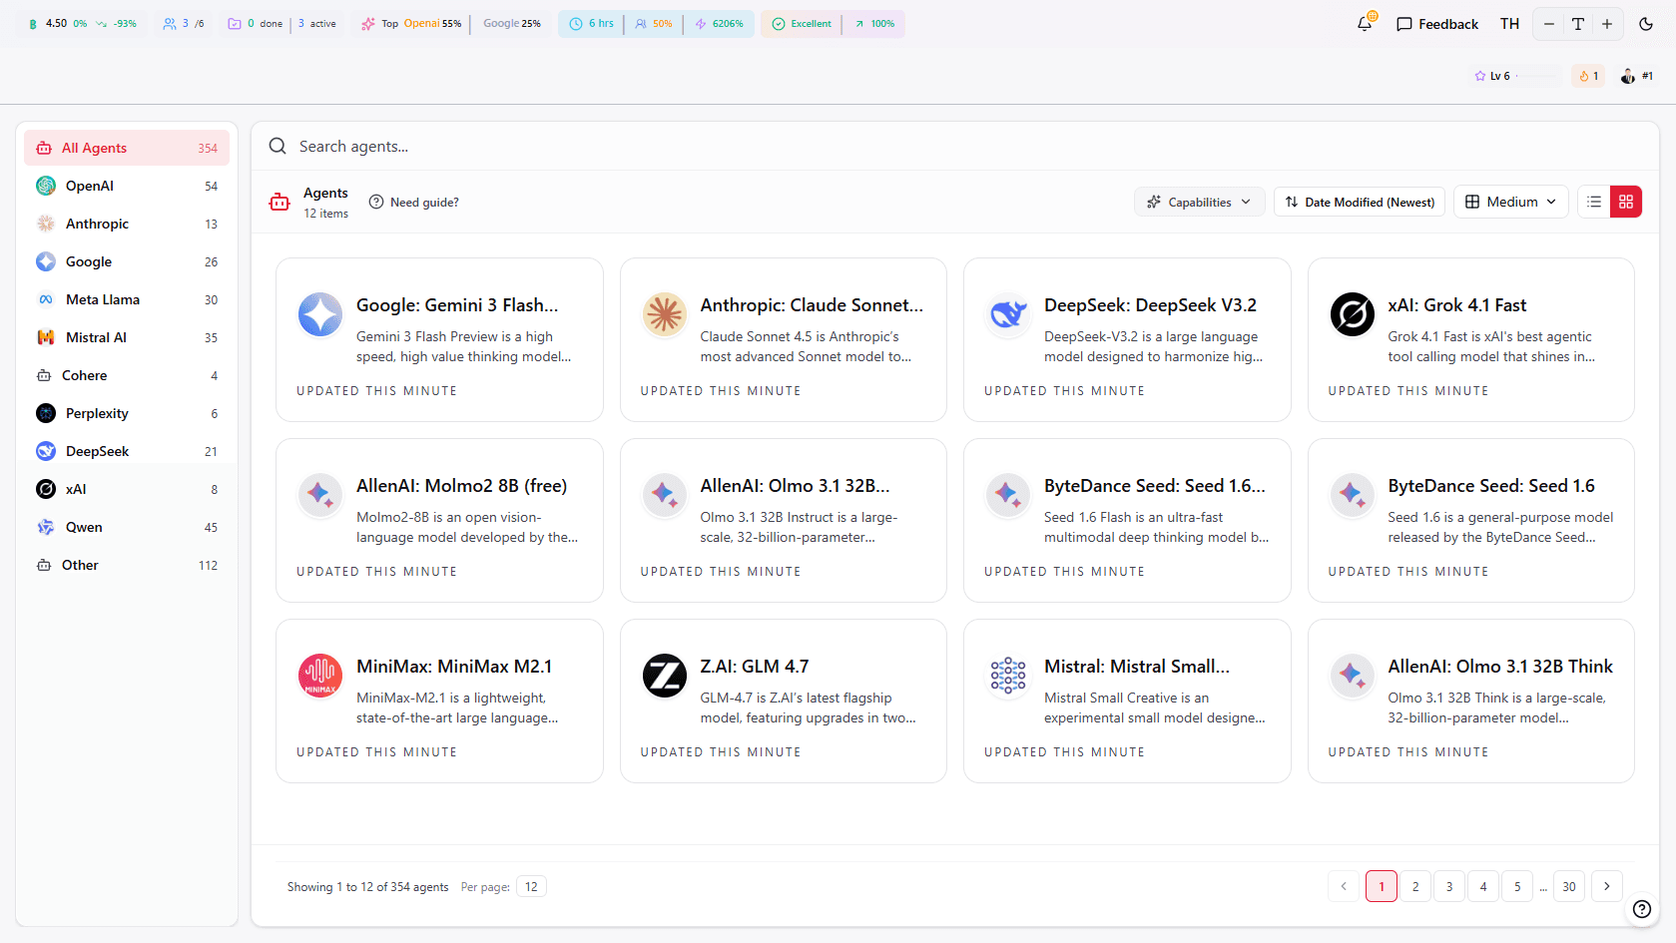This screenshot has height=943, width=1676.
Task: Expand the Capabilities filter dropdown
Action: coord(1199,202)
